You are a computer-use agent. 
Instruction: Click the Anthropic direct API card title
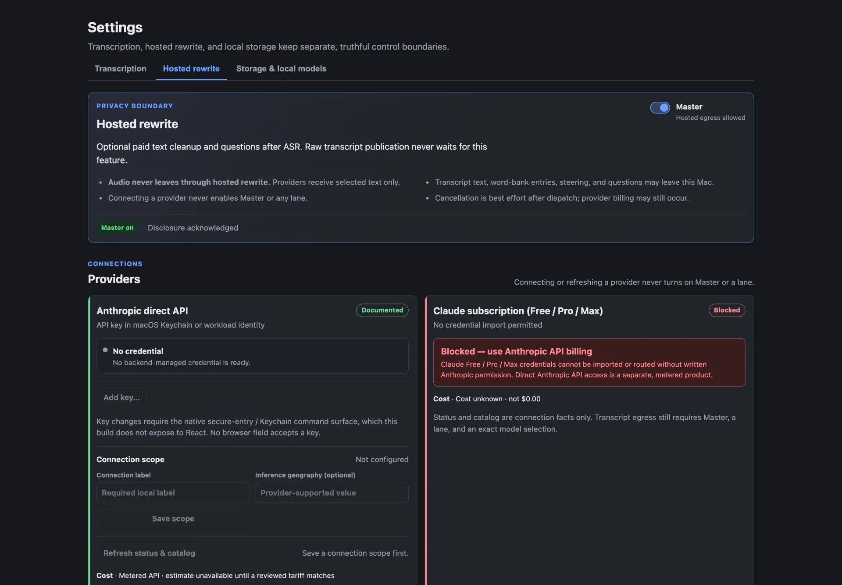pyautogui.click(x=142, y=310)
